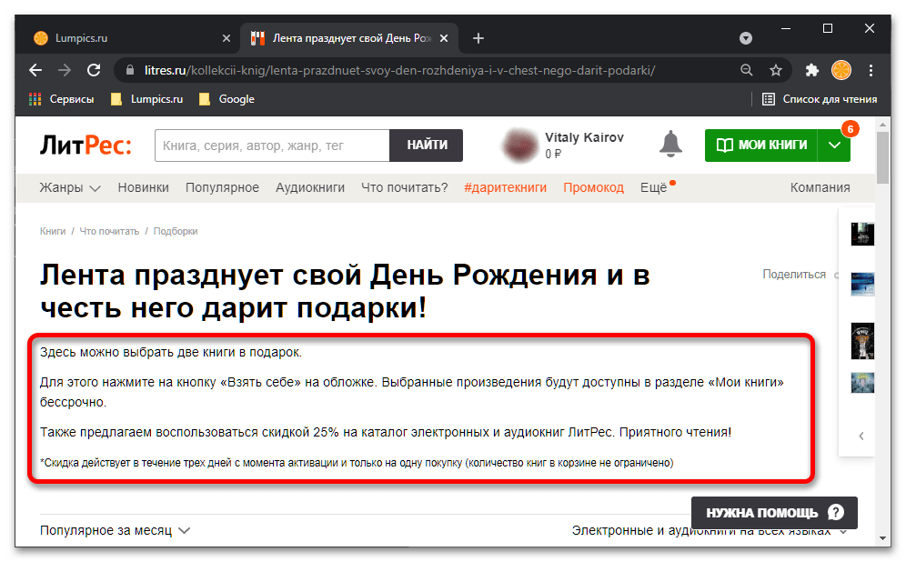Go to Аудиокниги section
The image size is (906, 562).
(x=309, y=187)
